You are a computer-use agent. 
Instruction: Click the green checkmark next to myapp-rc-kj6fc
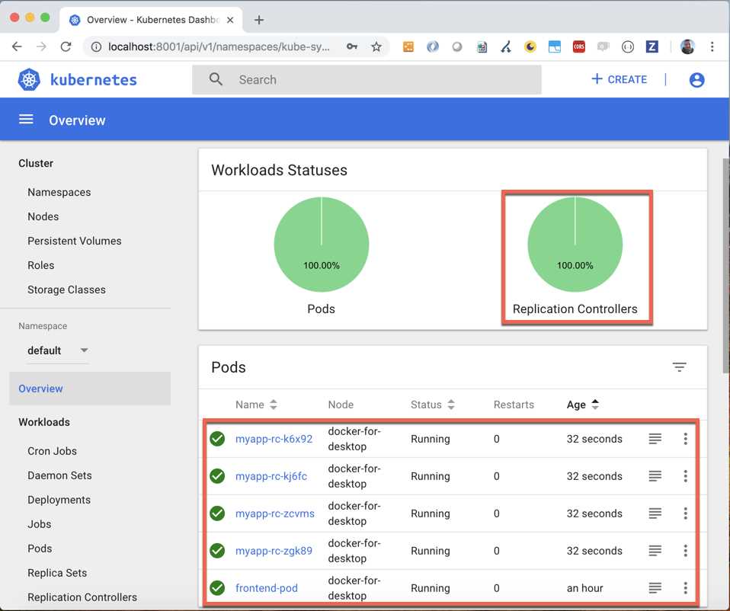coord(217,475)
